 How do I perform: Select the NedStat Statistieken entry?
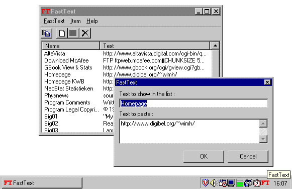(69, 88)
